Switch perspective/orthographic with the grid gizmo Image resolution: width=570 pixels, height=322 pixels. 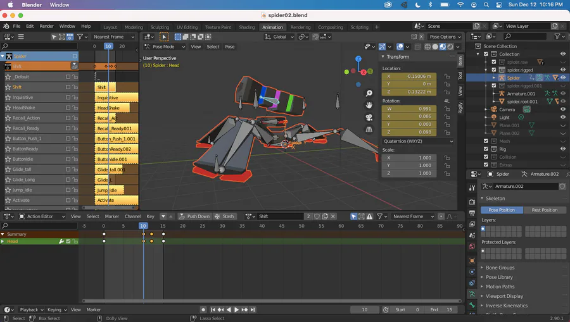[x=369, y=130]
